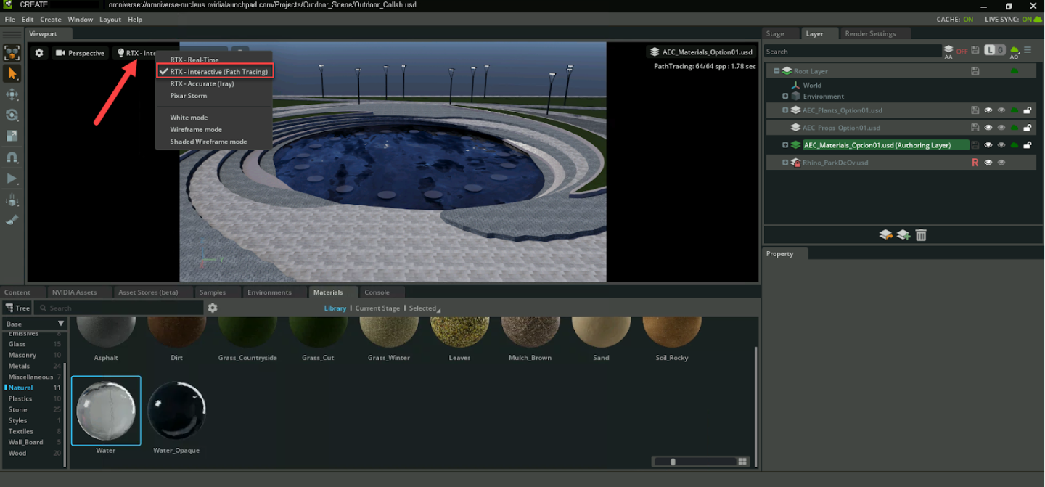Select the Move tool in left toolbar
Viewport: 1045px width, 487px height.
click(12, 94)
